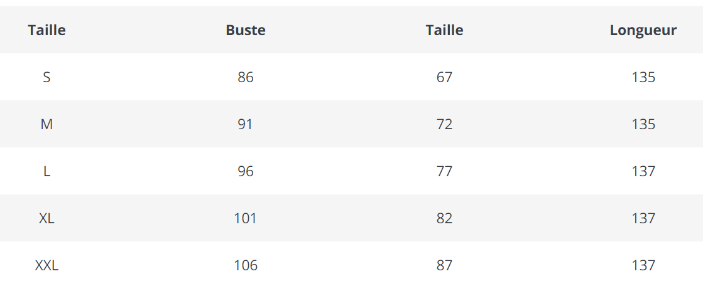
Task: Select the XXL size row label
Action: tap(46, 265)
